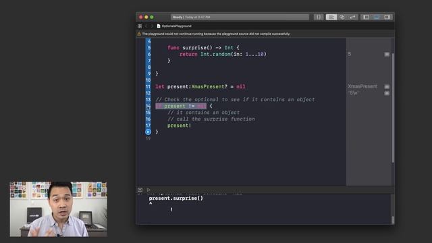
Task: Click 'let present:XmasPresent? = nil' line
Action: coord(200,86)
